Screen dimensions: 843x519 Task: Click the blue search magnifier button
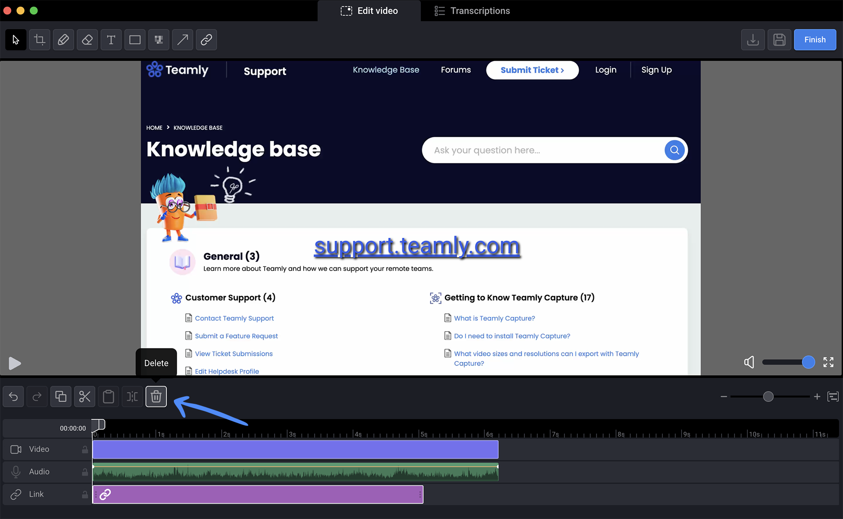[x=674, y=150]
